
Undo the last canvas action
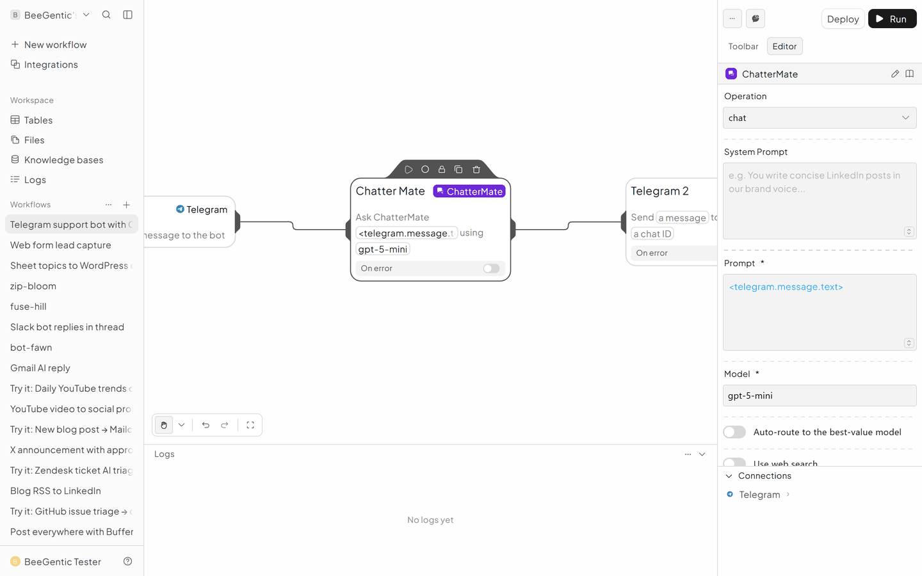click(x=206, y=425)
